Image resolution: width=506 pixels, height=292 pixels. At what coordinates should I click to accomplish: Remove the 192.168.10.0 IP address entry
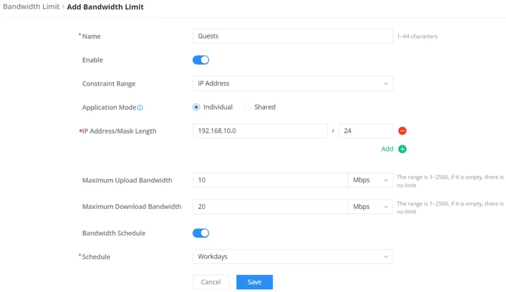pos(402,130)
